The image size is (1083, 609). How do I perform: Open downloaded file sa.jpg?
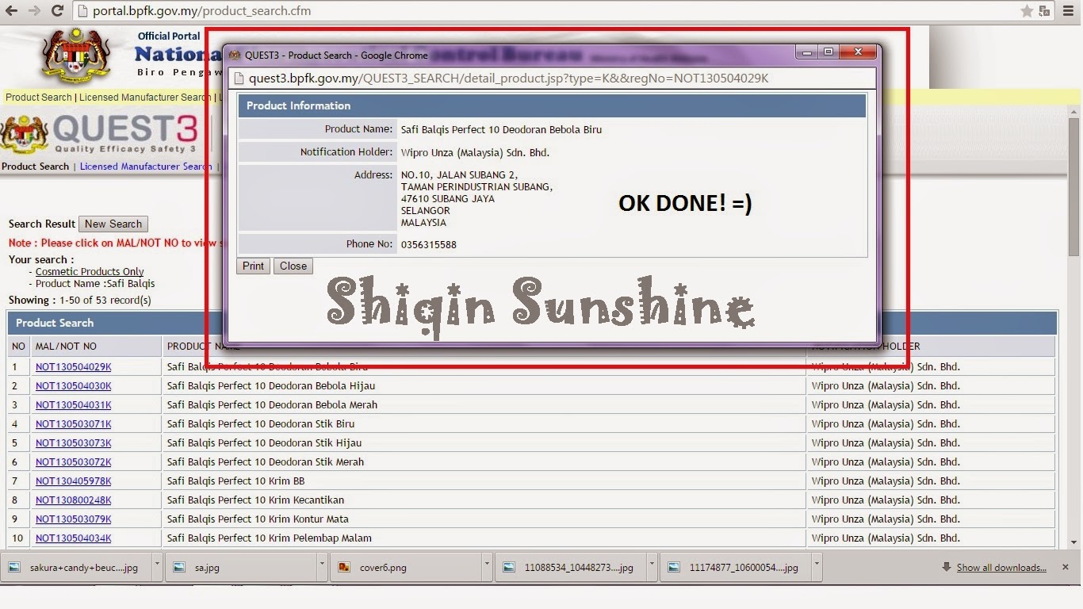242,568
